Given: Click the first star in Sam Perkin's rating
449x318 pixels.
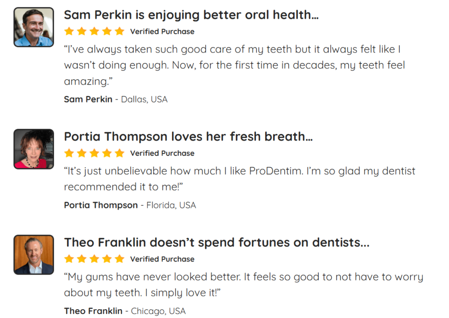Looking at the screenshot, I should (x=69, y=31).
